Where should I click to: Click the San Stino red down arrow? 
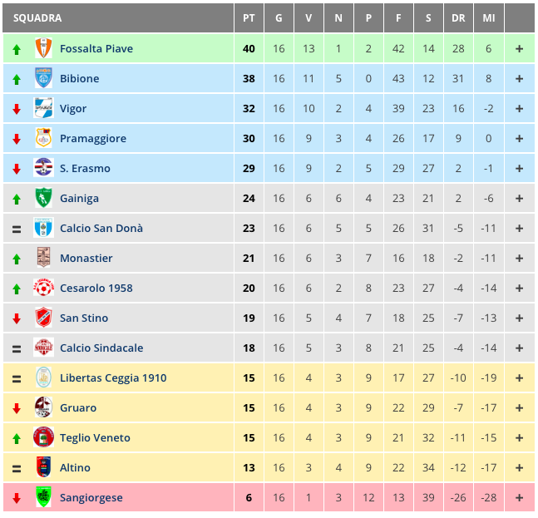(x=17, y=318)
